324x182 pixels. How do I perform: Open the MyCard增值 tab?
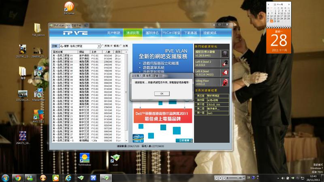(x=171, y=33)
